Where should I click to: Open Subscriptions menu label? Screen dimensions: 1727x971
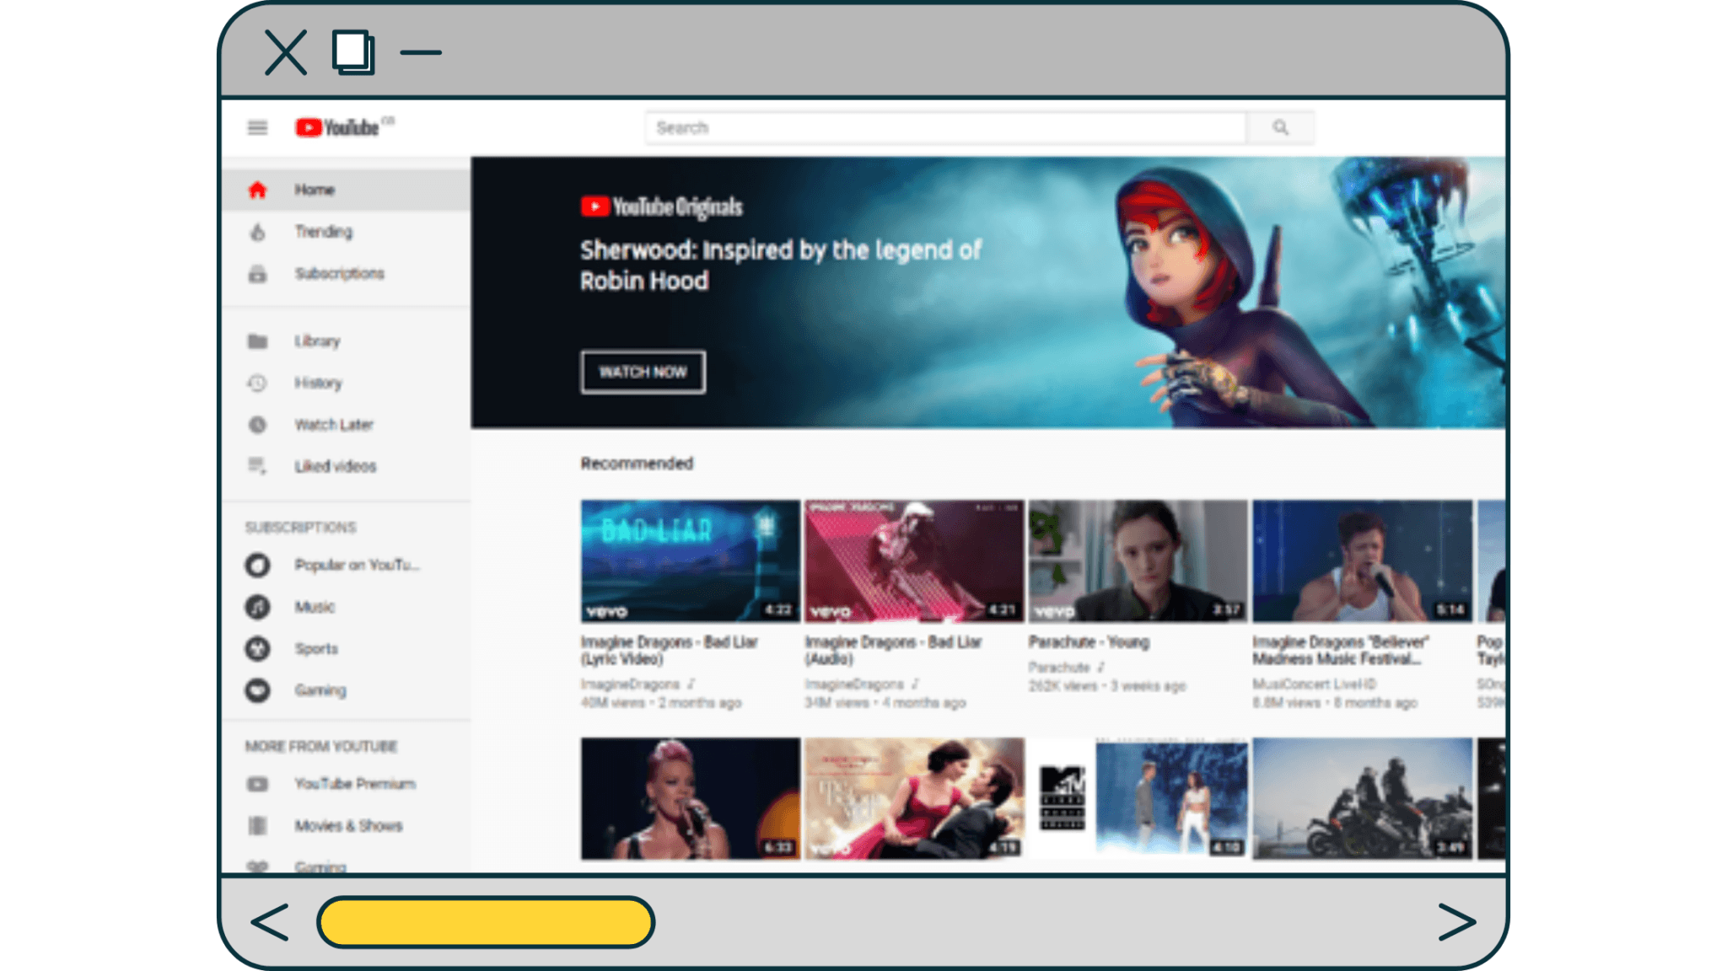339,274
